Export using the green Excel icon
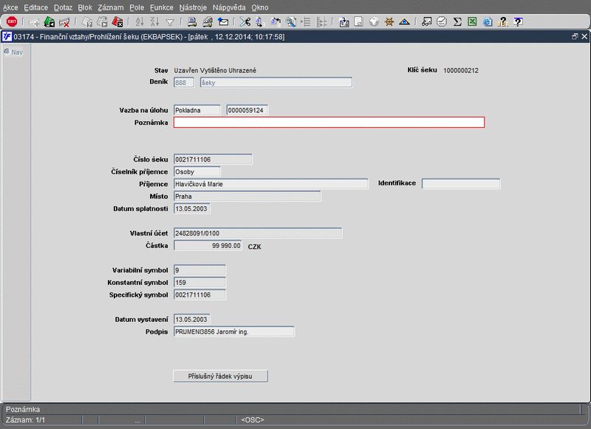 click(472, 22)
